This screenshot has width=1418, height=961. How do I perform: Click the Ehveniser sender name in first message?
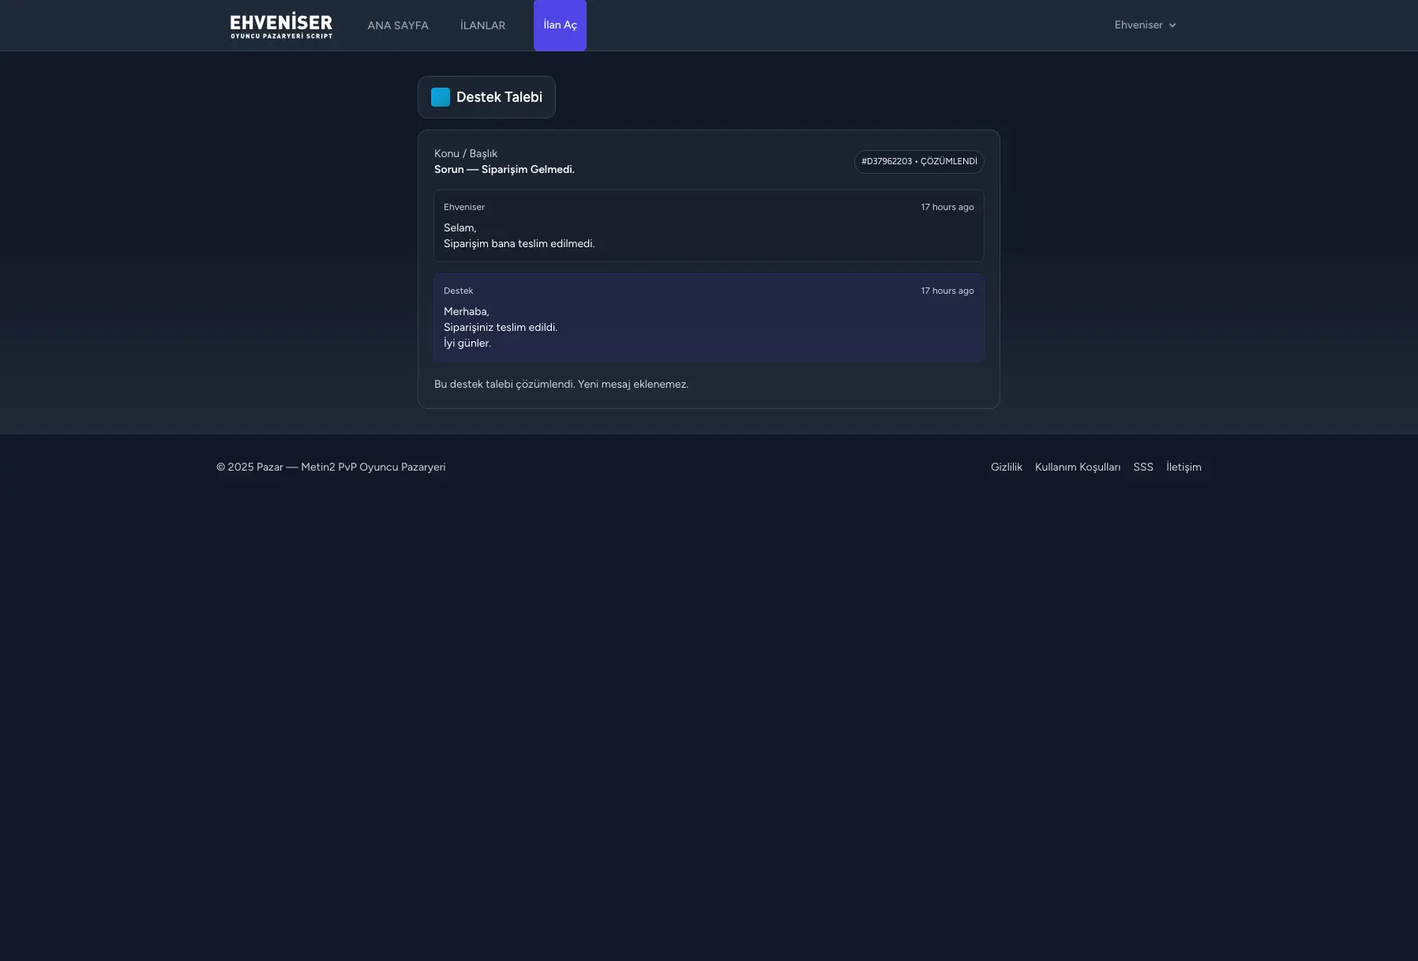pos(464,207)
